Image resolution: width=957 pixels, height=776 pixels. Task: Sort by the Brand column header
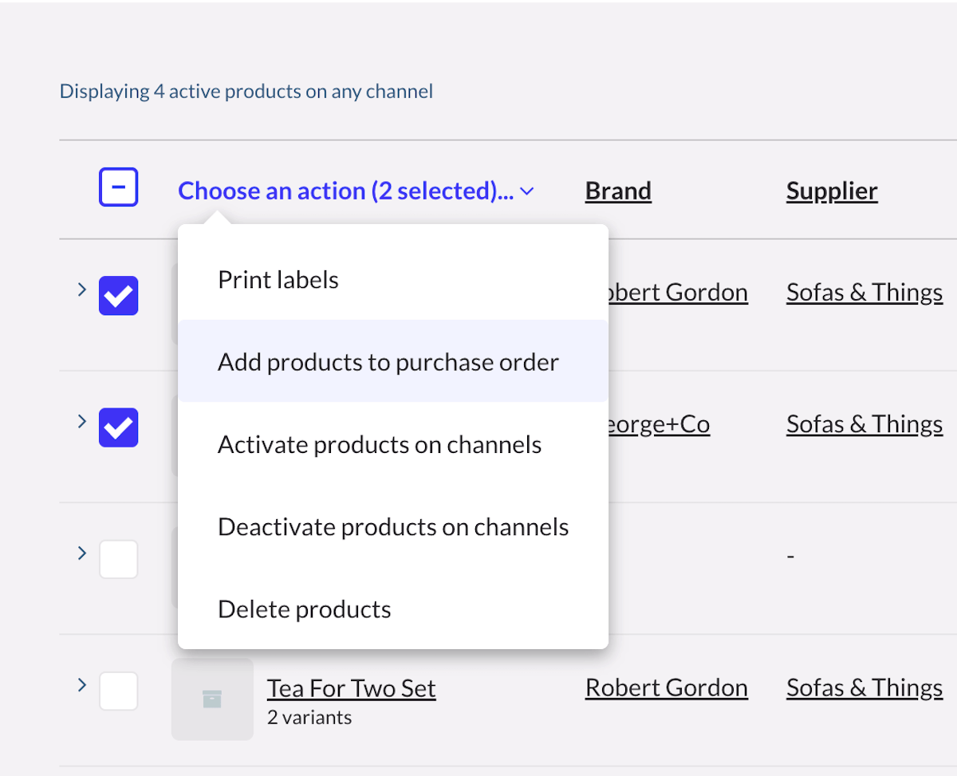coord(618,191)
